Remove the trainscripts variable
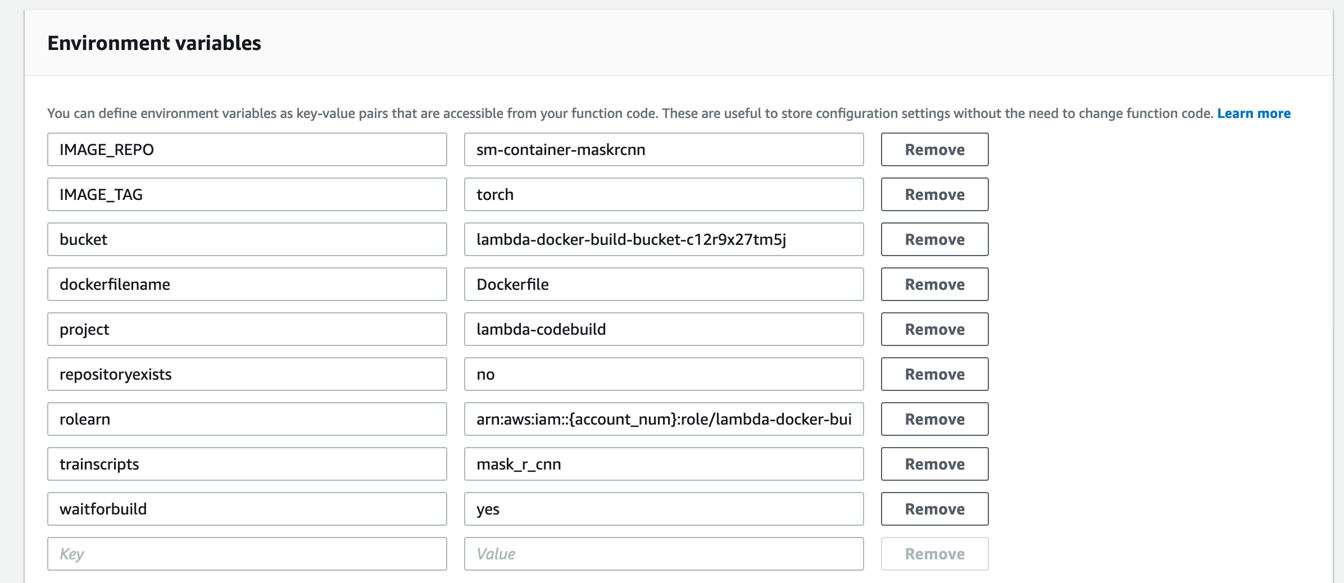Screen dimensions: 1344x583 tap(934, 464)
